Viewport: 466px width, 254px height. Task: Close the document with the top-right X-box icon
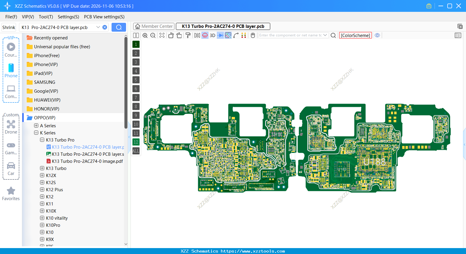point(460,26)
